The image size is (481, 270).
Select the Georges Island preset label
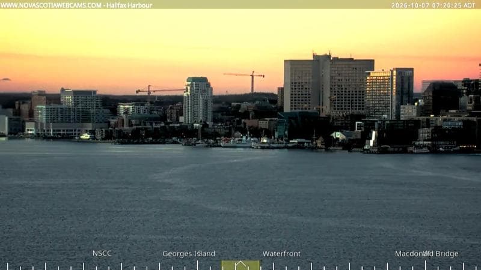(x=189, y=253)
